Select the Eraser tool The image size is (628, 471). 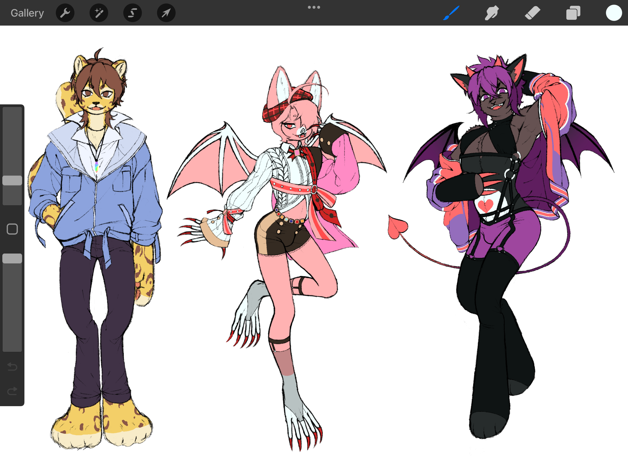pyautogui.click(x=532, y=13)
